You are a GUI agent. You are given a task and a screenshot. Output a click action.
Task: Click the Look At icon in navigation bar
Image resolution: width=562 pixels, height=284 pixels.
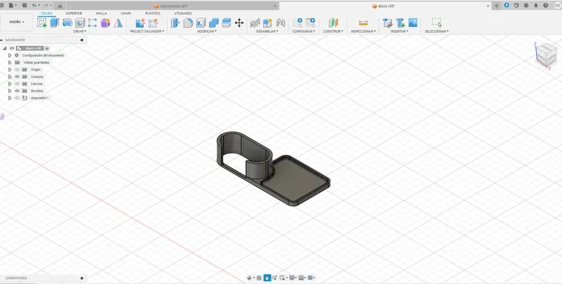coord(259,278)
